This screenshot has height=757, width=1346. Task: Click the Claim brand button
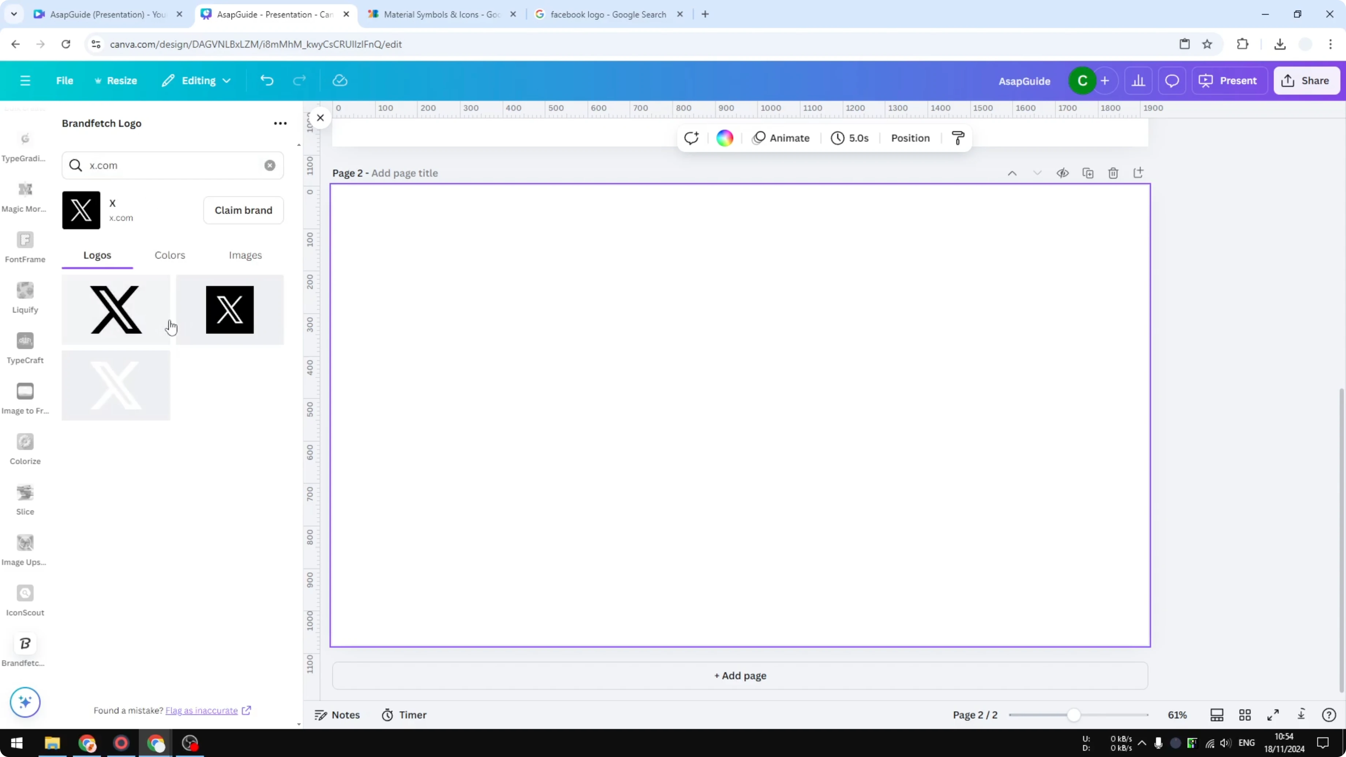tap(244, 210)
